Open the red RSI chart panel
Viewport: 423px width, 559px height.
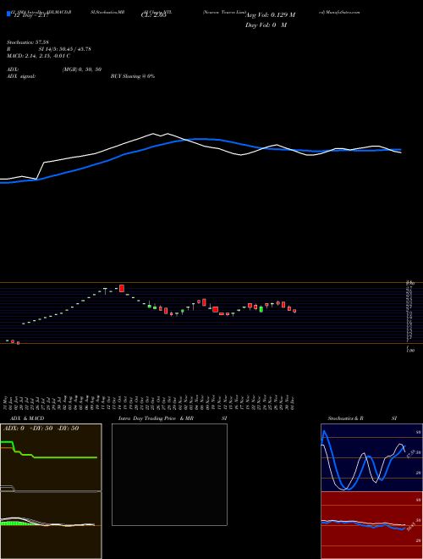click(371, 525)
